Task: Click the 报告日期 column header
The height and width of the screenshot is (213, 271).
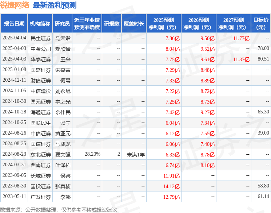Action: point(14,23)
